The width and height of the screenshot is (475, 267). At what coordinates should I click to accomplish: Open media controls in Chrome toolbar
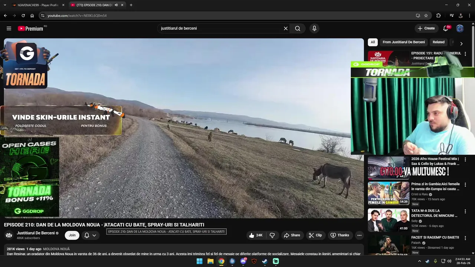tap(452, 16)
